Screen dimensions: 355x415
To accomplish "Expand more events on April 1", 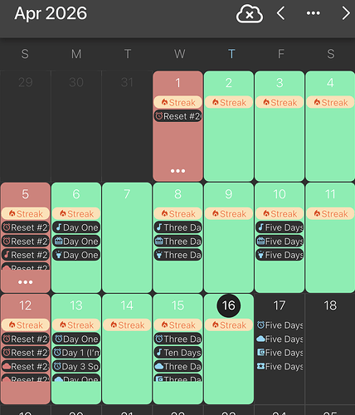I will click(177, 171).
